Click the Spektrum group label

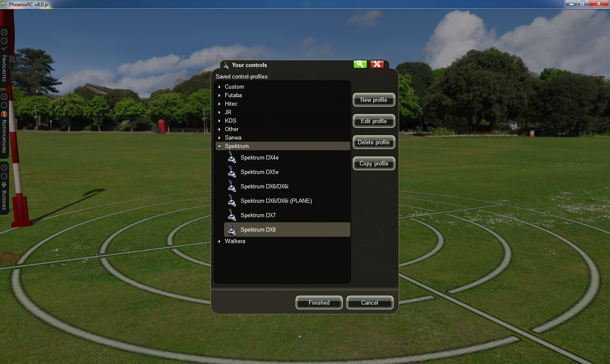tap(237, 146)
